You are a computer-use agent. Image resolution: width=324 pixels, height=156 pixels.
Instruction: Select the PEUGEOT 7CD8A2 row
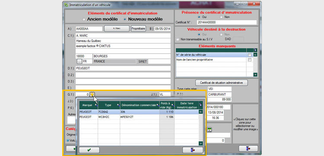click(x=139, y=112)
